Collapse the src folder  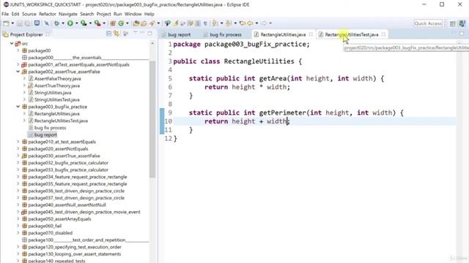[12, 44]
